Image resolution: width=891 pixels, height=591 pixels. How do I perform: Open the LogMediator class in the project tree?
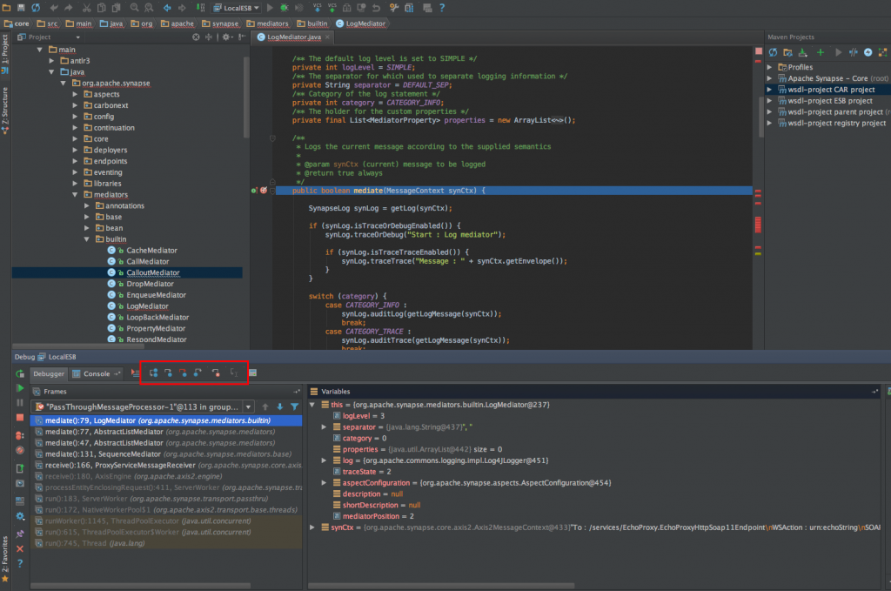click(147, 306)
